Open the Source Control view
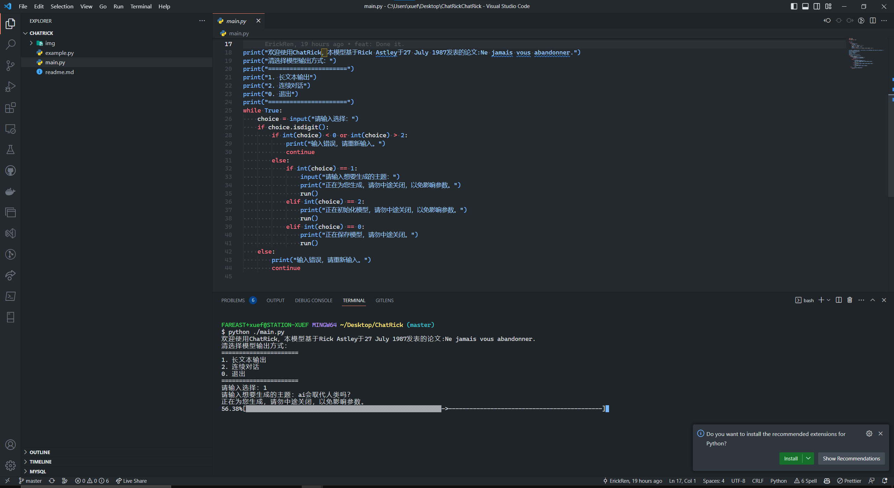 click(10, 66)
